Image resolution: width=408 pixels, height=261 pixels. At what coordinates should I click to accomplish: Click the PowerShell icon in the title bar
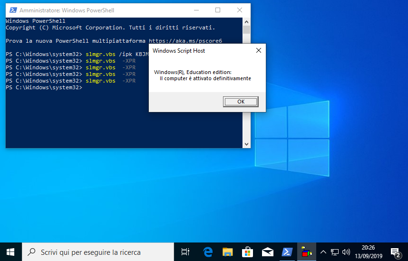point(13,10)
